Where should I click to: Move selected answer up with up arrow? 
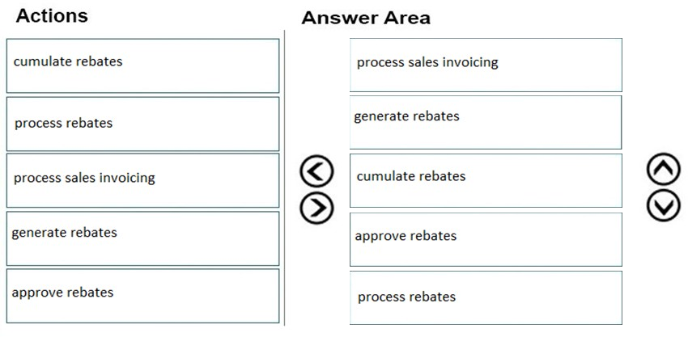[664, 169]
